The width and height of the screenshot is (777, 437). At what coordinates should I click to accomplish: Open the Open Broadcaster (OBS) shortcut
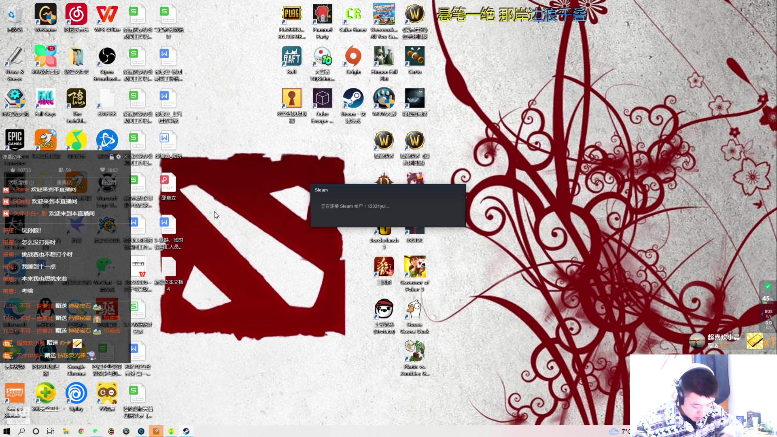[x=107, y=64]
